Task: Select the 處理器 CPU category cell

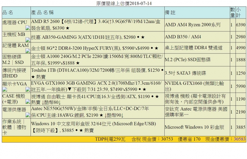Action: [16, 25]
